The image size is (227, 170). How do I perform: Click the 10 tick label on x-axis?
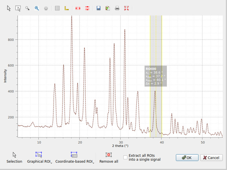(x=39, y=142)
